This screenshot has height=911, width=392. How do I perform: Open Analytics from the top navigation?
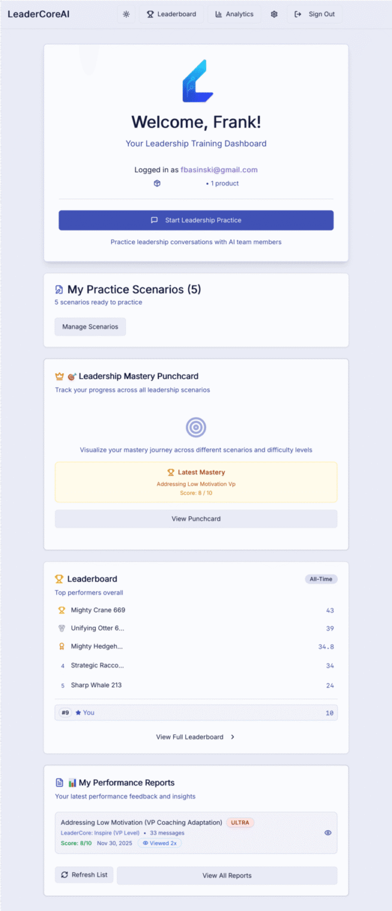tap(234, 14)
